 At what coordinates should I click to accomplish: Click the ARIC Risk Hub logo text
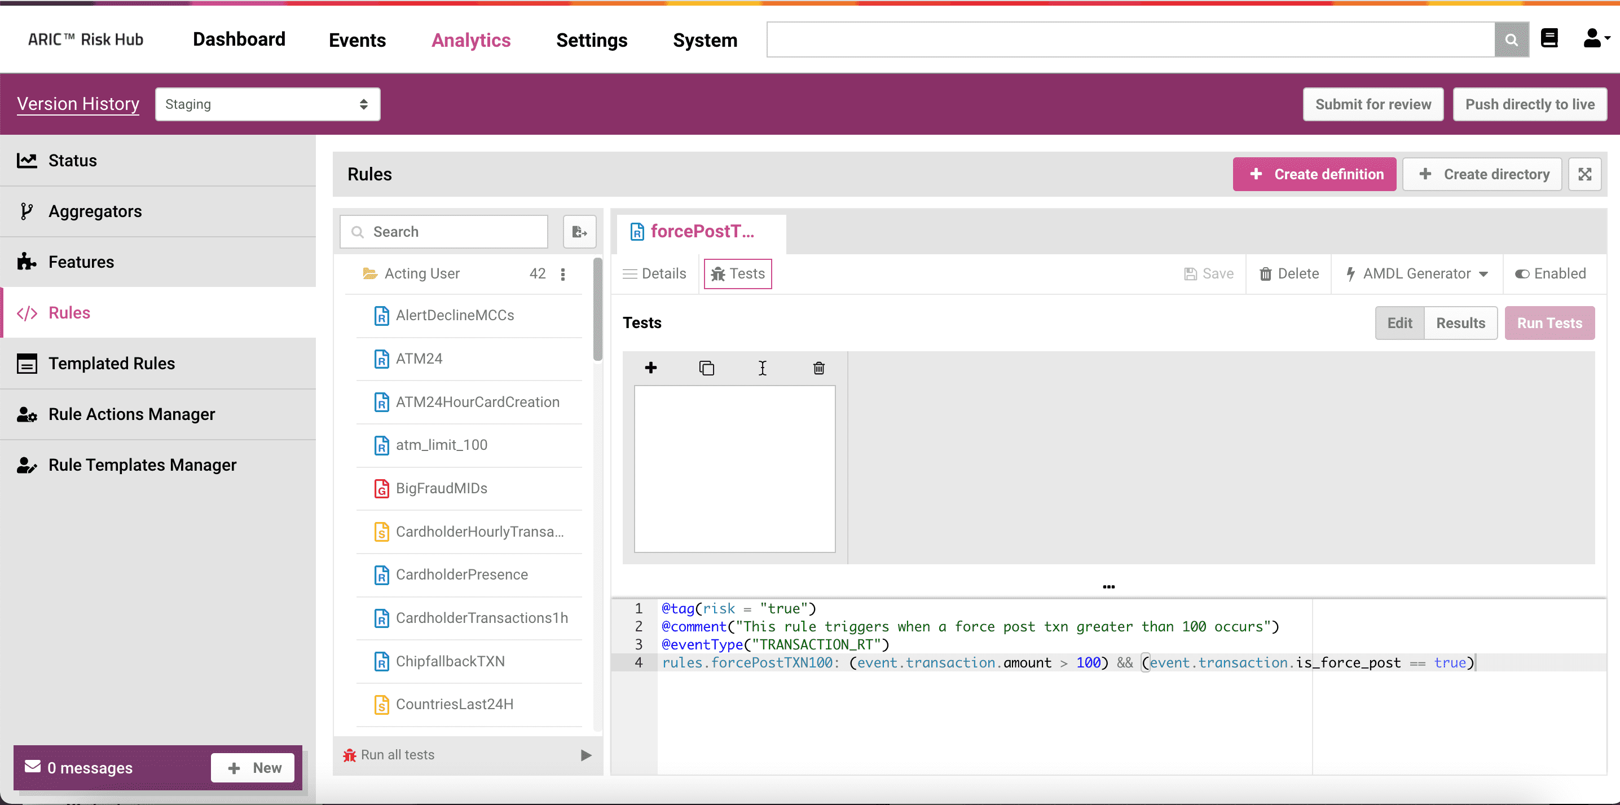(x=86, y=39)
